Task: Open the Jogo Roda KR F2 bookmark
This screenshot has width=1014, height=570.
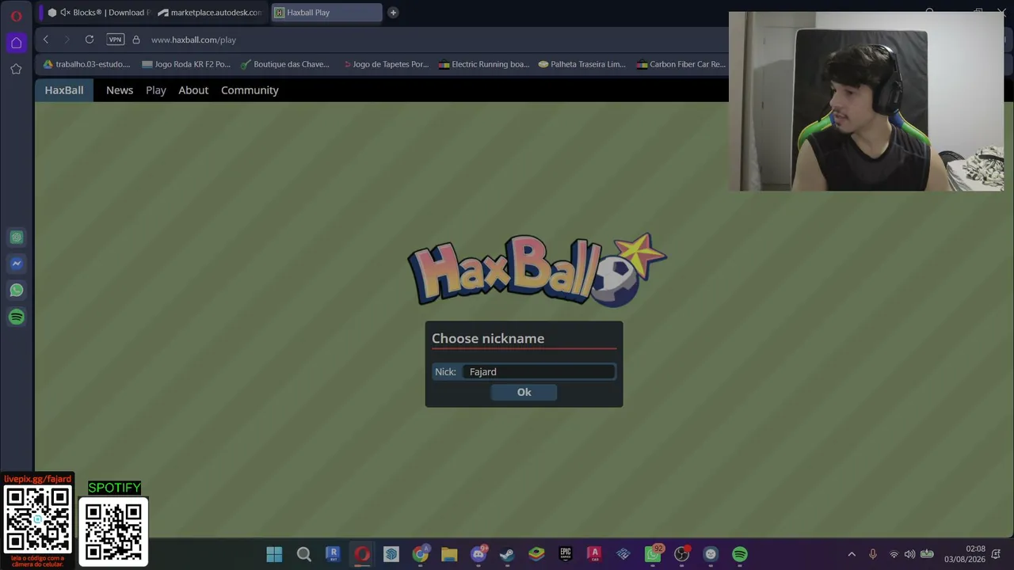Action: click(x=186, y=64)
